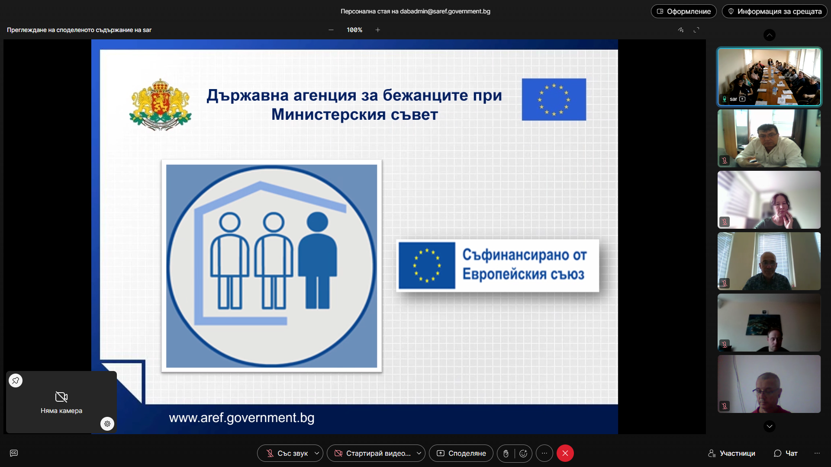Click muted mic icon on wall-picture thumbnail
This screenshot has height=467, width=831.
725,345
